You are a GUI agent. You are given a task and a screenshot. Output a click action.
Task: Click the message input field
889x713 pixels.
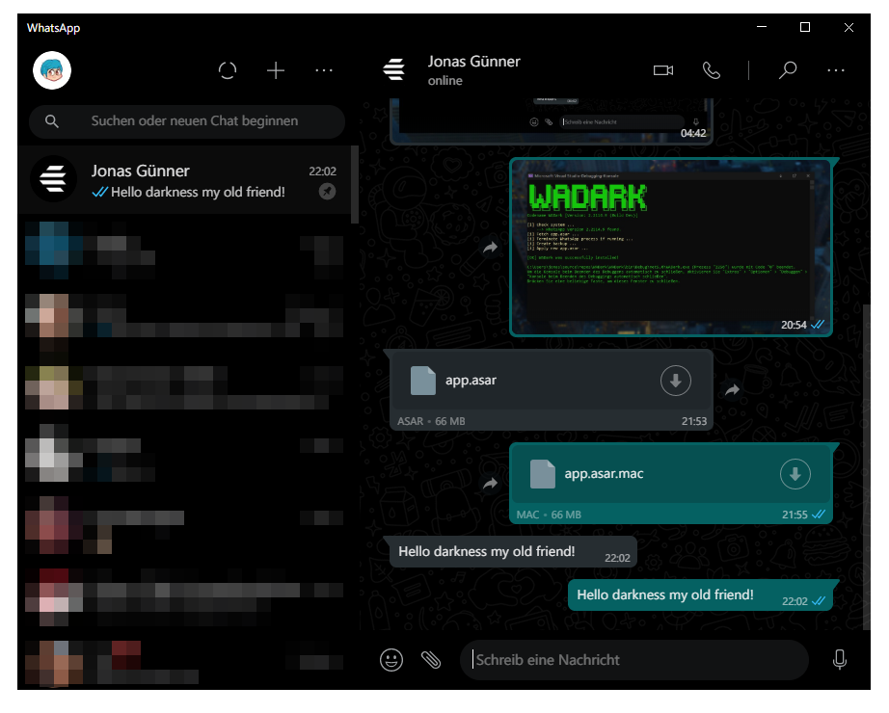click(x=634, y=659)
